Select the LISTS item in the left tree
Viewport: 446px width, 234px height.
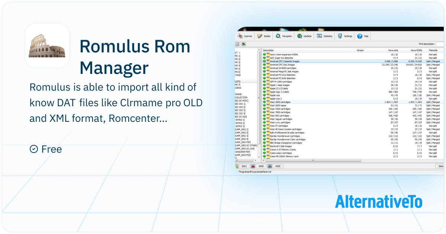(238, 81)
